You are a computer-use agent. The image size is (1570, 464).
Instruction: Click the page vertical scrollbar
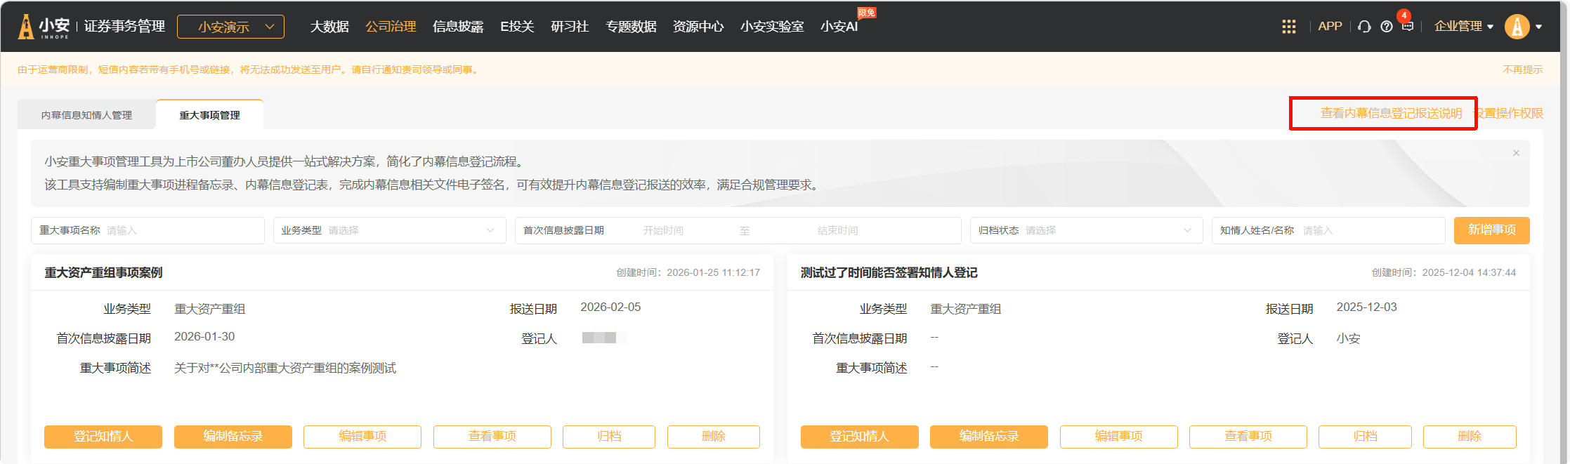(x=1564, y=232)
